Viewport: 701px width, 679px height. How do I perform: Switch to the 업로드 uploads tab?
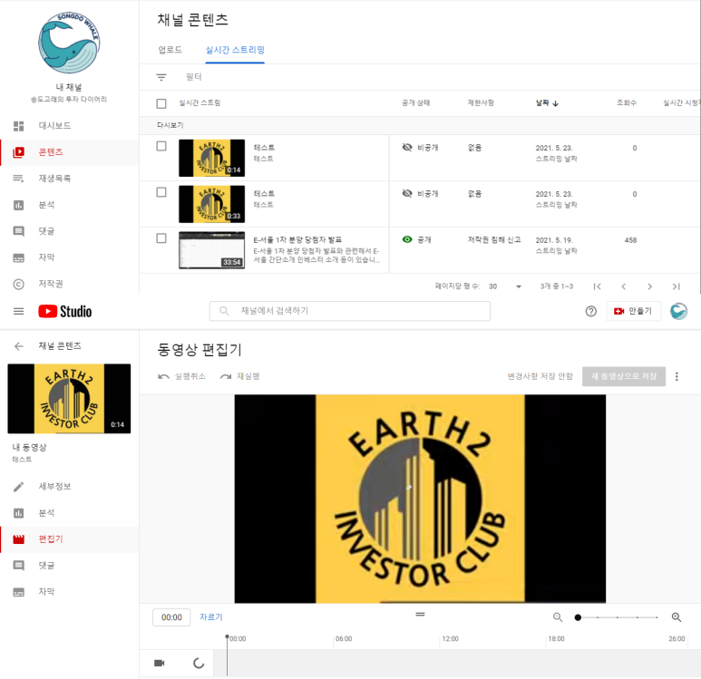(170, 50)
